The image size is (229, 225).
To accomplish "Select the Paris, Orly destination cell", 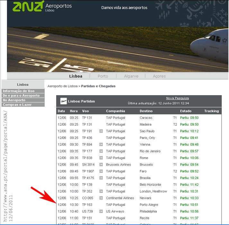I will [x=147, y=138].
